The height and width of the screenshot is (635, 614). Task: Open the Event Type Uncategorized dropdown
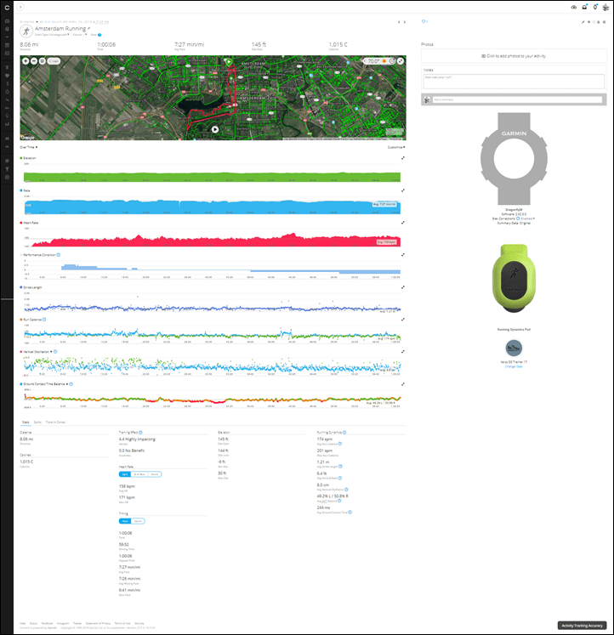[x=52, y=35]
